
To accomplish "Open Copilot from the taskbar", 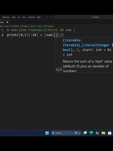I will click(x=97, y=133).
